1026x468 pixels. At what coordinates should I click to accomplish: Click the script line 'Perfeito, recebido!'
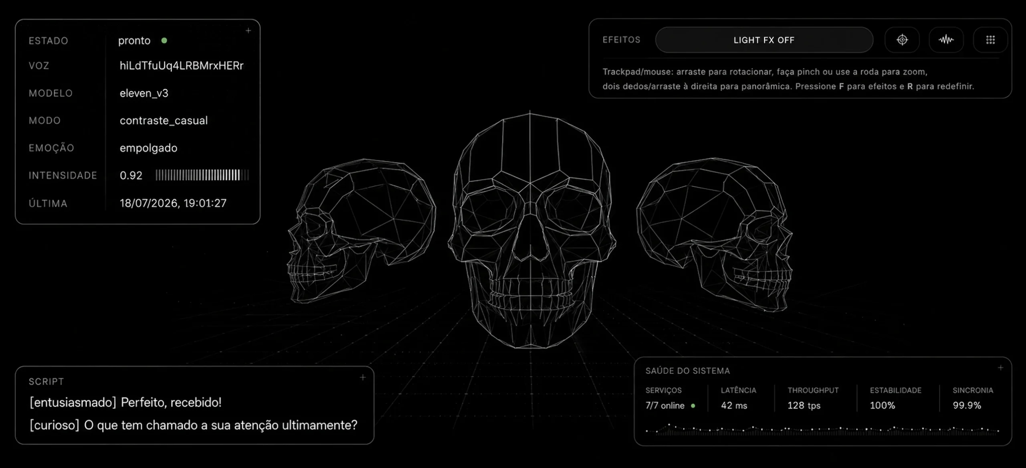tap(171, 403)
